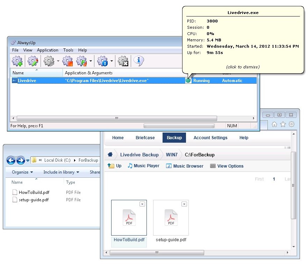Open the Tools menu in AlwaysUp
Image resolution: width=308 pixels, height=264 pixels.
68,50
